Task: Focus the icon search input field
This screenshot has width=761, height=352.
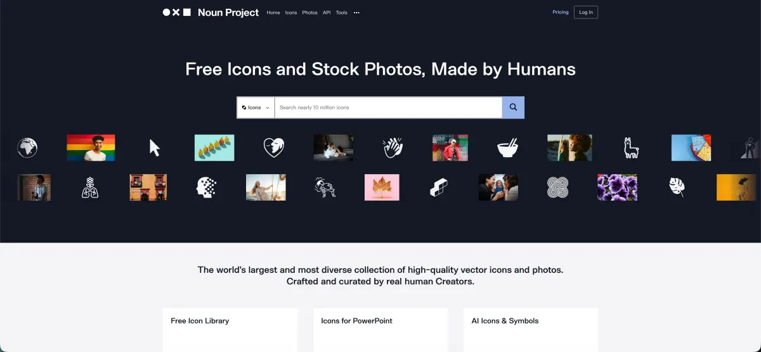Action: [x=388, y=108]
